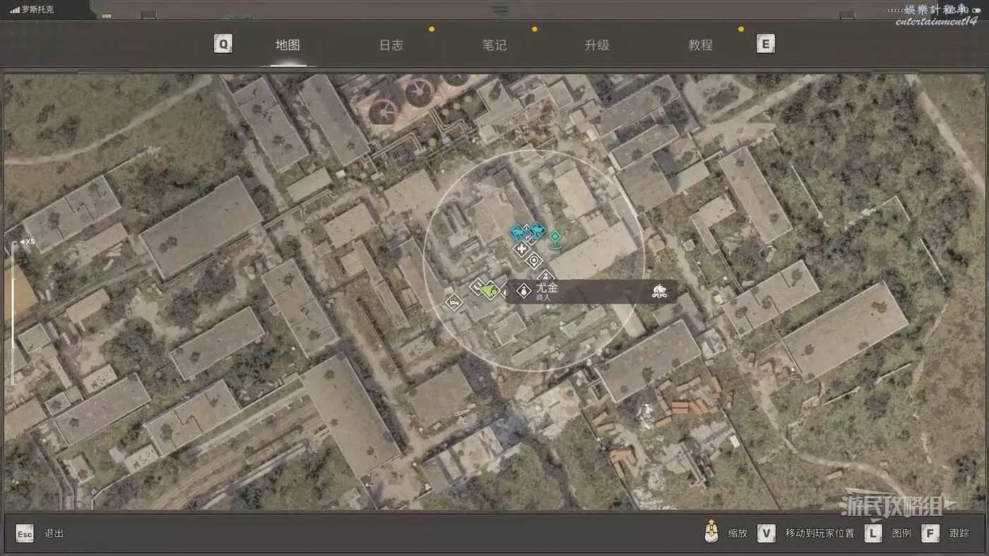Click the bed rest-spot marker
Viewport: 989px width, 556px height.
coord(453,302)
